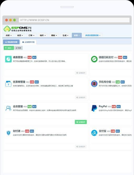Click the yellow window dot
This screenshot has width=134, height=175.
pyautogui.click(x=10, y=20)
